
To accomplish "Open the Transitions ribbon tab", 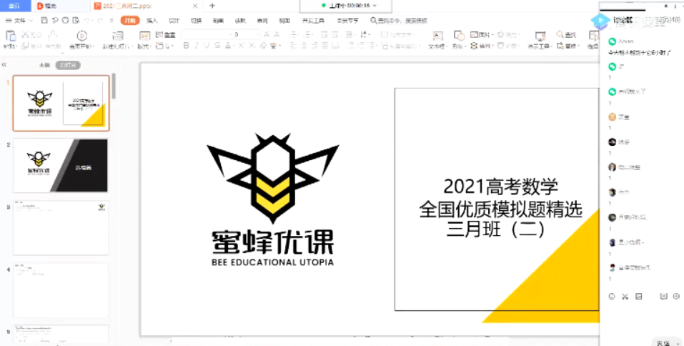I will tap(197, 21).
